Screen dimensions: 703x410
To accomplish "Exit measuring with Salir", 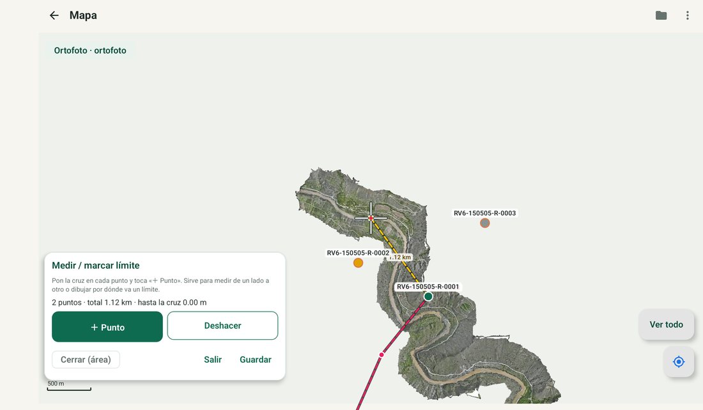I will click(213, 360).
